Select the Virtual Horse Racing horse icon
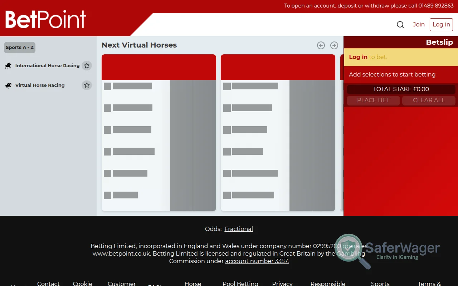458x286 pixels. pos(8,85)
